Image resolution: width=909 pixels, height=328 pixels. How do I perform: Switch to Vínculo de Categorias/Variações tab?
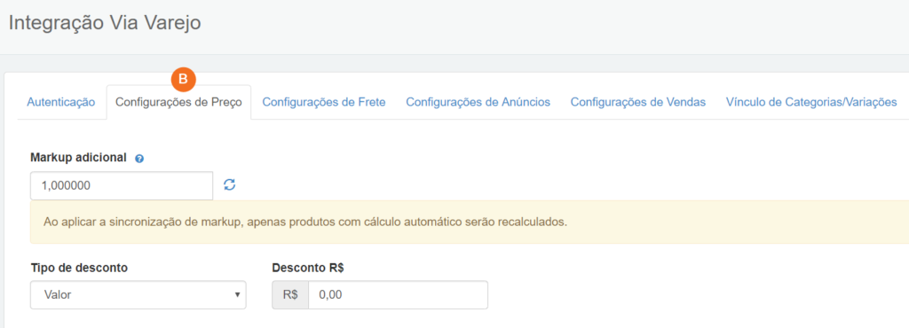point(811,103)
